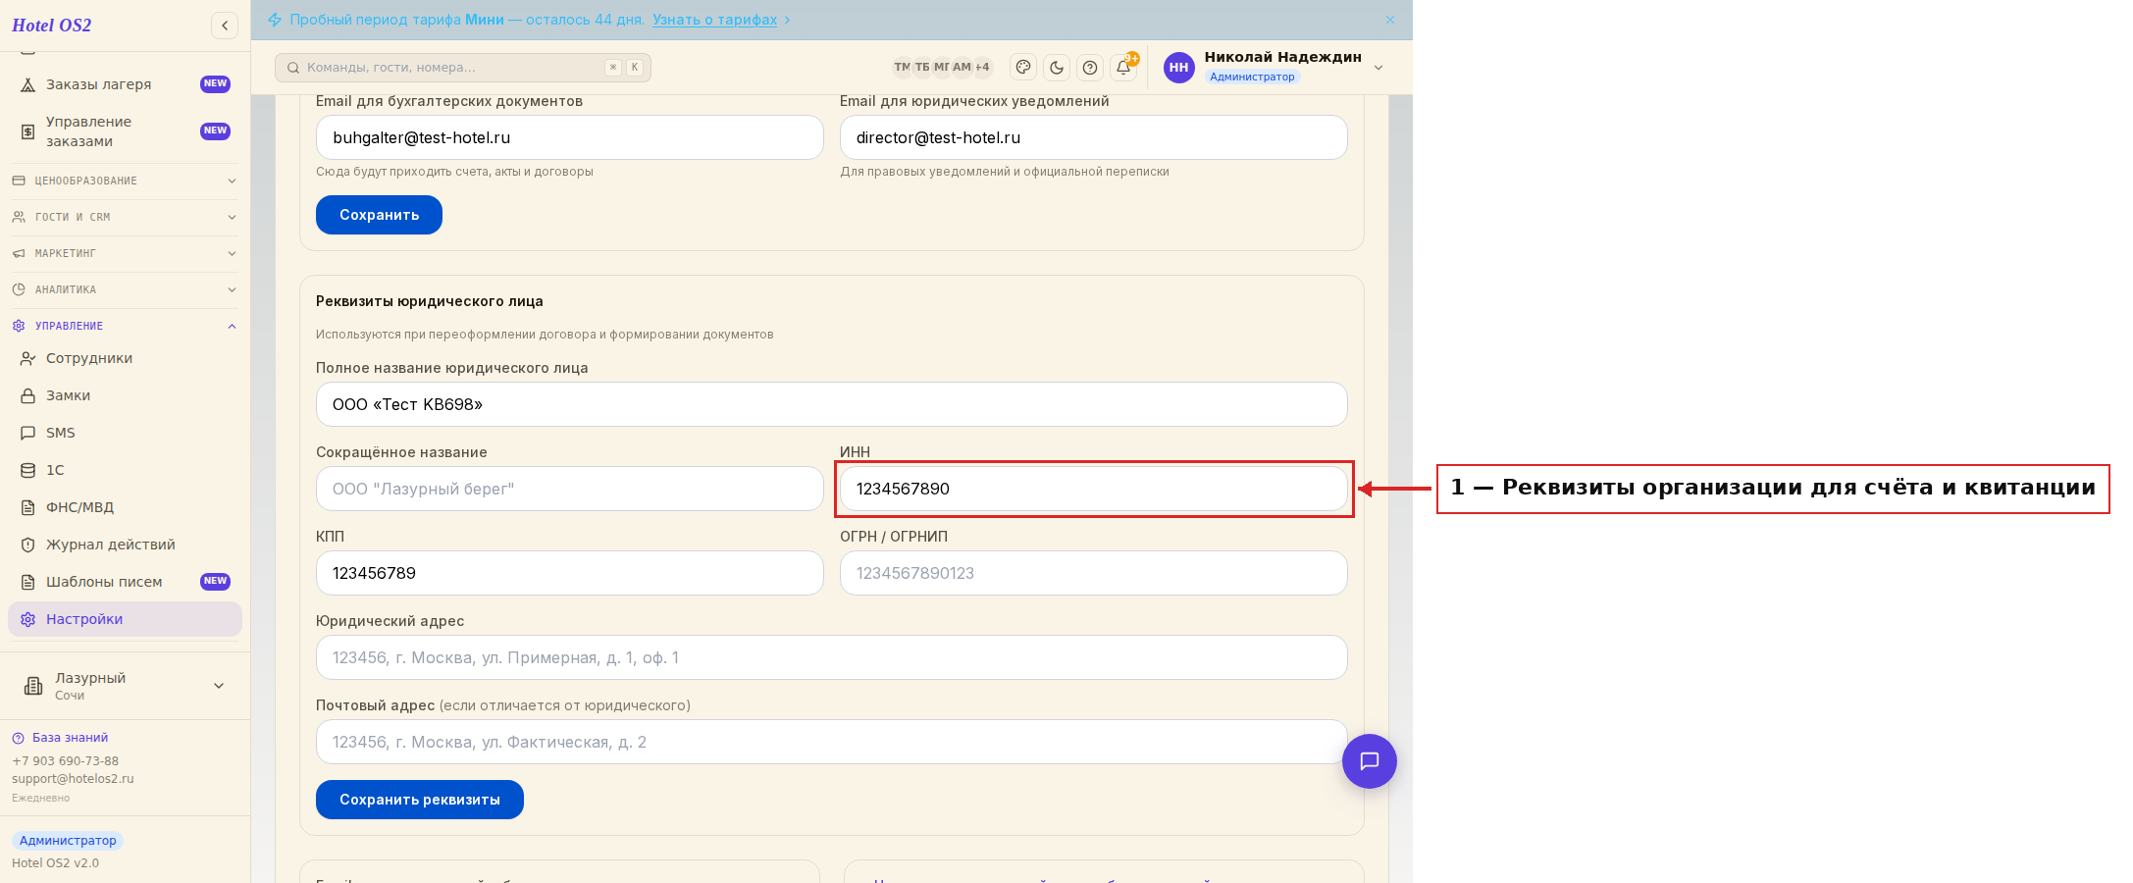
Task: Follow the Узнать о тарифах link
Action: pos(714,20)
